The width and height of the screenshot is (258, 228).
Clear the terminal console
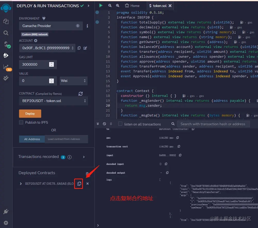pos(104,124)
